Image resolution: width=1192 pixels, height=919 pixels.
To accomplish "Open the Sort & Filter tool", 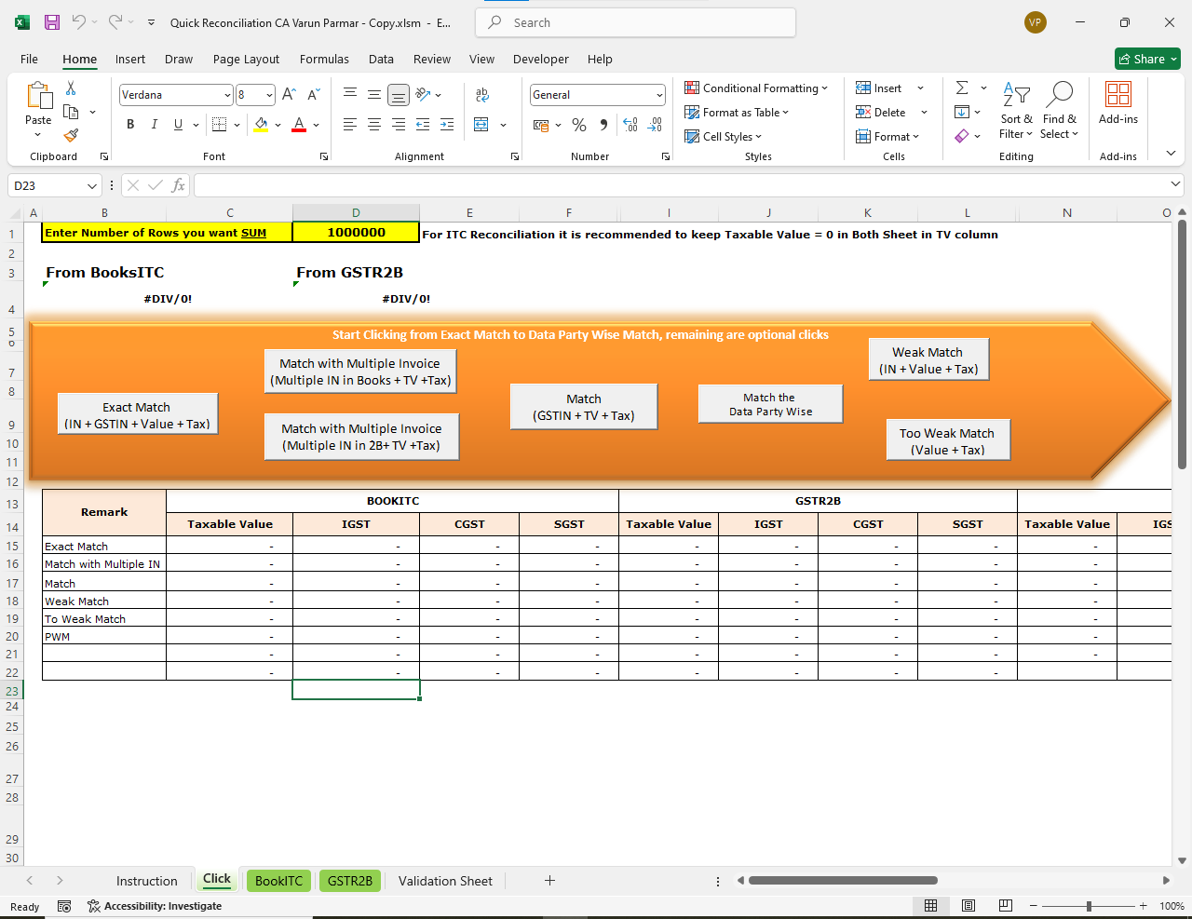I will [1015, 110].
